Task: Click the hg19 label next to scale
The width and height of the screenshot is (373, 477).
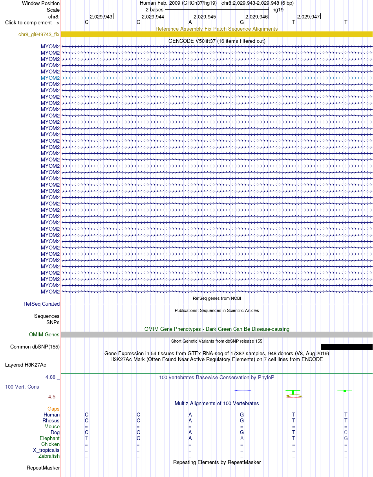Action: point(278,9)
